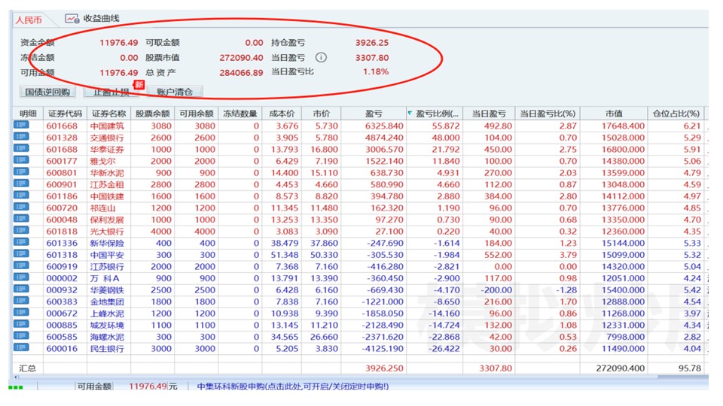Click total market value 272090.400 in 汇总 row
The image size is (723, 406).
click(x=620, y=368)
